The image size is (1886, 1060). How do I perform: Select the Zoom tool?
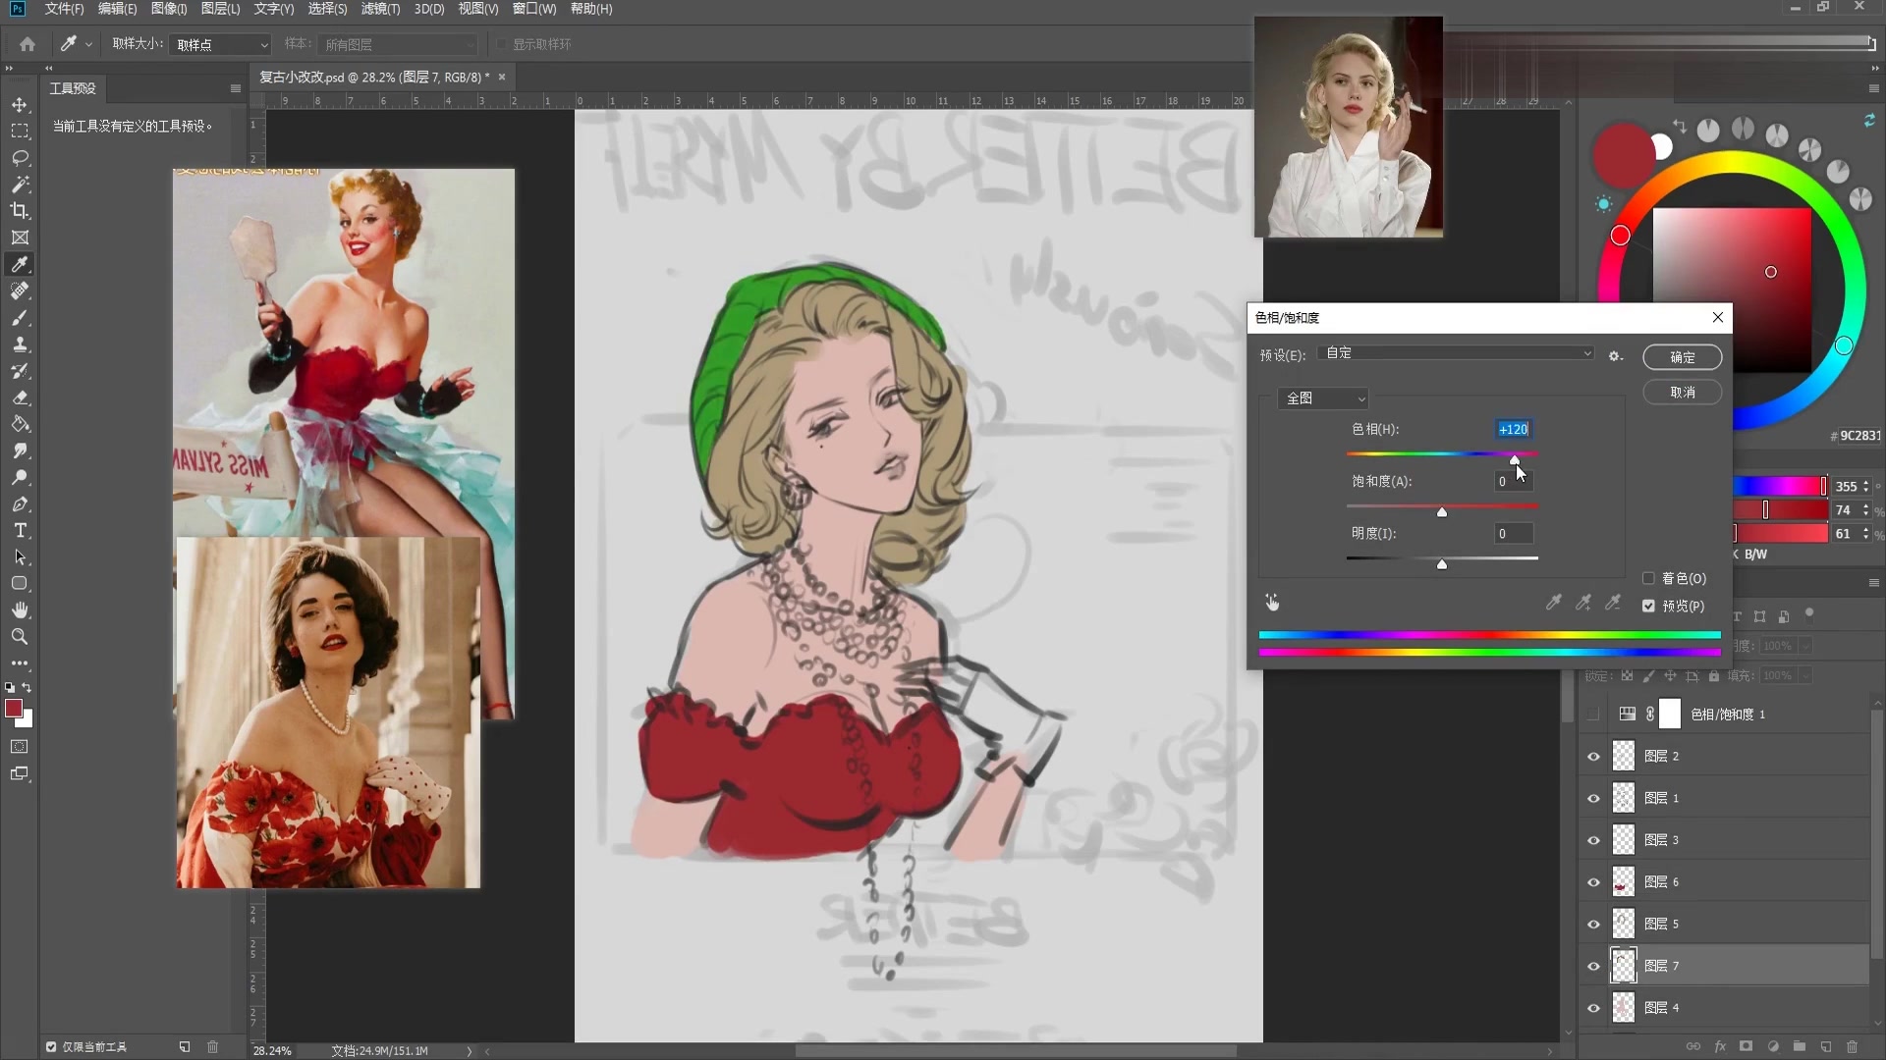point(20,636)
